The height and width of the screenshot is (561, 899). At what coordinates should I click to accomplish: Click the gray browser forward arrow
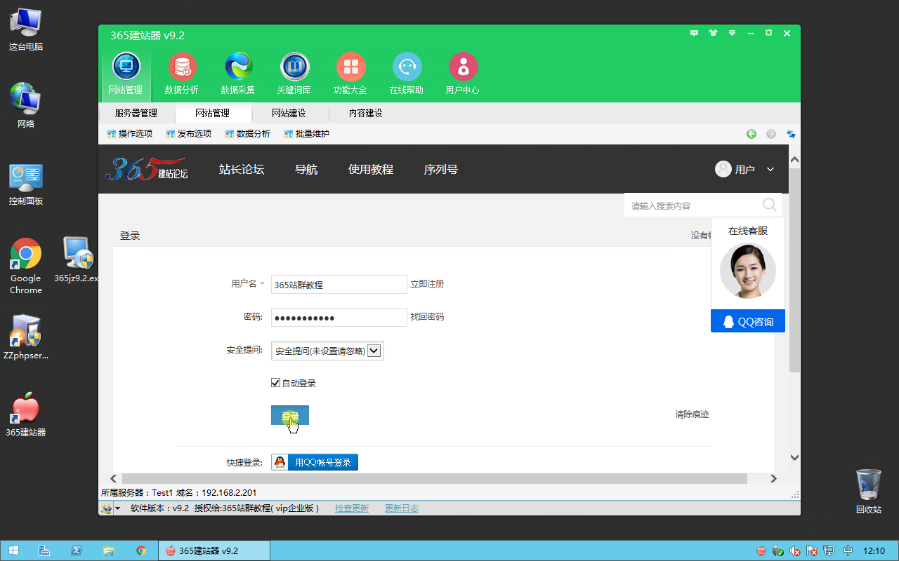click(x=771, y=134)
